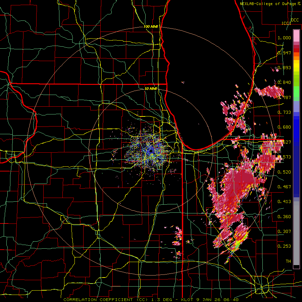The width and height of the screenshot is (302, 302).
Task: Click the 0.893 legend value
Action: (x=284, y=67)
